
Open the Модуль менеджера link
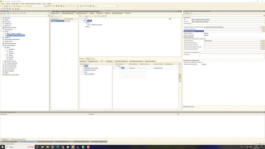click(206, 35)
